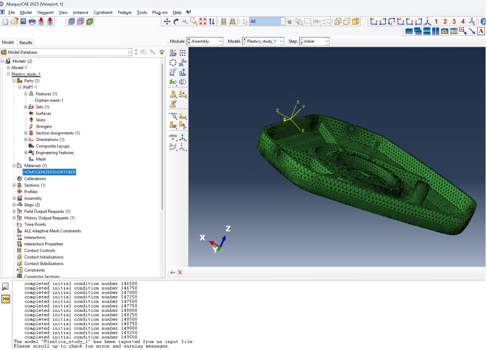Dismiss the message area with red X
Viewport: 487px width, 350px height.
click(180, 273)
